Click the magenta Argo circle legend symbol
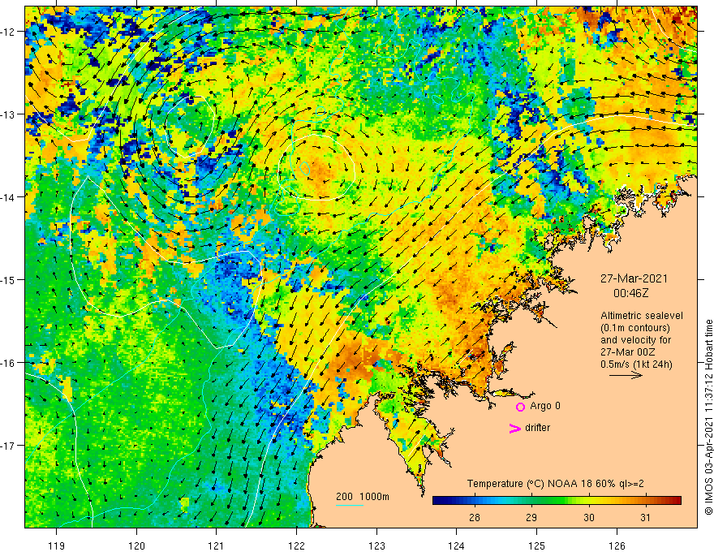This screenshot has height=552, width=714. tap(520, 407)
